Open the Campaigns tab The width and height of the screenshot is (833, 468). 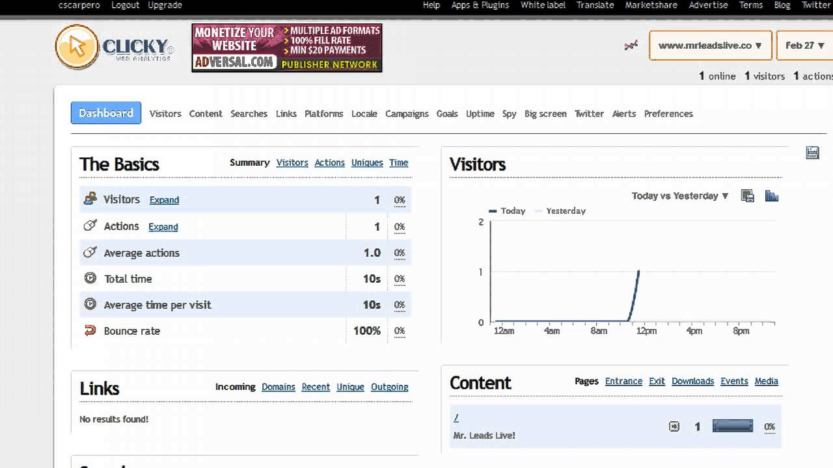[x=407, y=114]
